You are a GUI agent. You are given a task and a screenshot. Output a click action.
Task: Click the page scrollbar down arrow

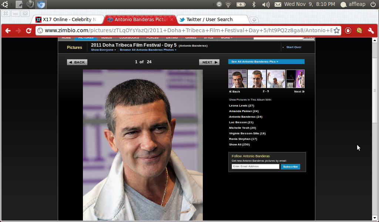(x=375, y=218)
